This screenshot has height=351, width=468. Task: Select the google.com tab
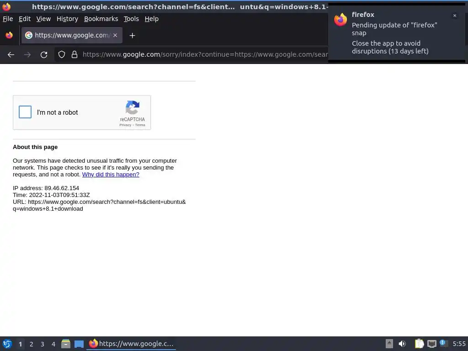[72, 35]
